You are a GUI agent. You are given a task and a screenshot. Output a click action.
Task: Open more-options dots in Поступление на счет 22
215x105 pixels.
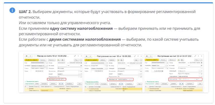(x=198, y=56)
